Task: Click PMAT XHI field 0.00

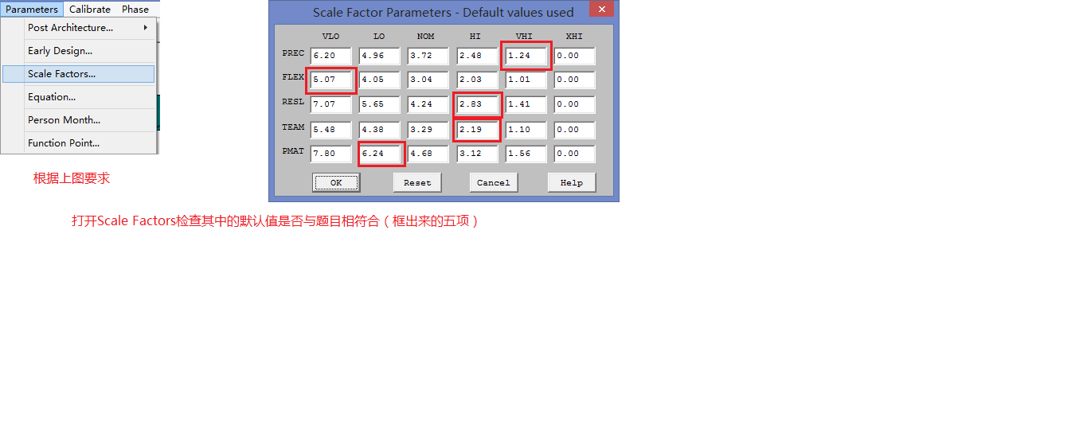Action: click(575, 154)
